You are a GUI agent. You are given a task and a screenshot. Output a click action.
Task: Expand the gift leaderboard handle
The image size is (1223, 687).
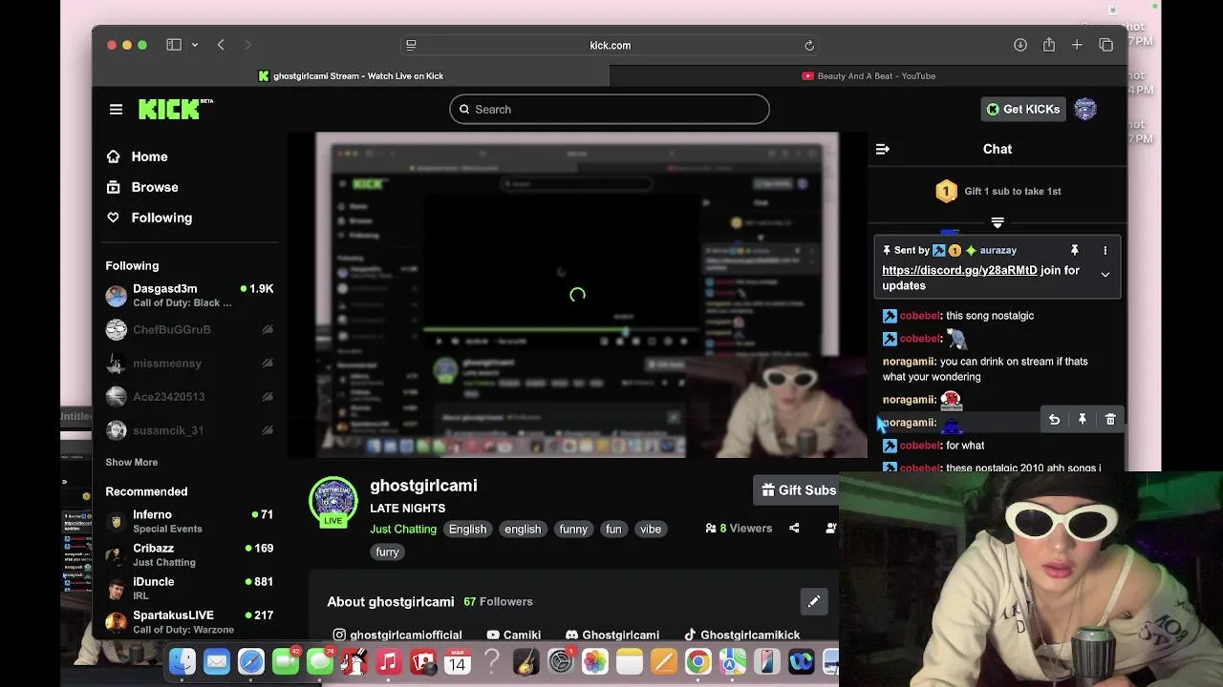tap(997, 222)
